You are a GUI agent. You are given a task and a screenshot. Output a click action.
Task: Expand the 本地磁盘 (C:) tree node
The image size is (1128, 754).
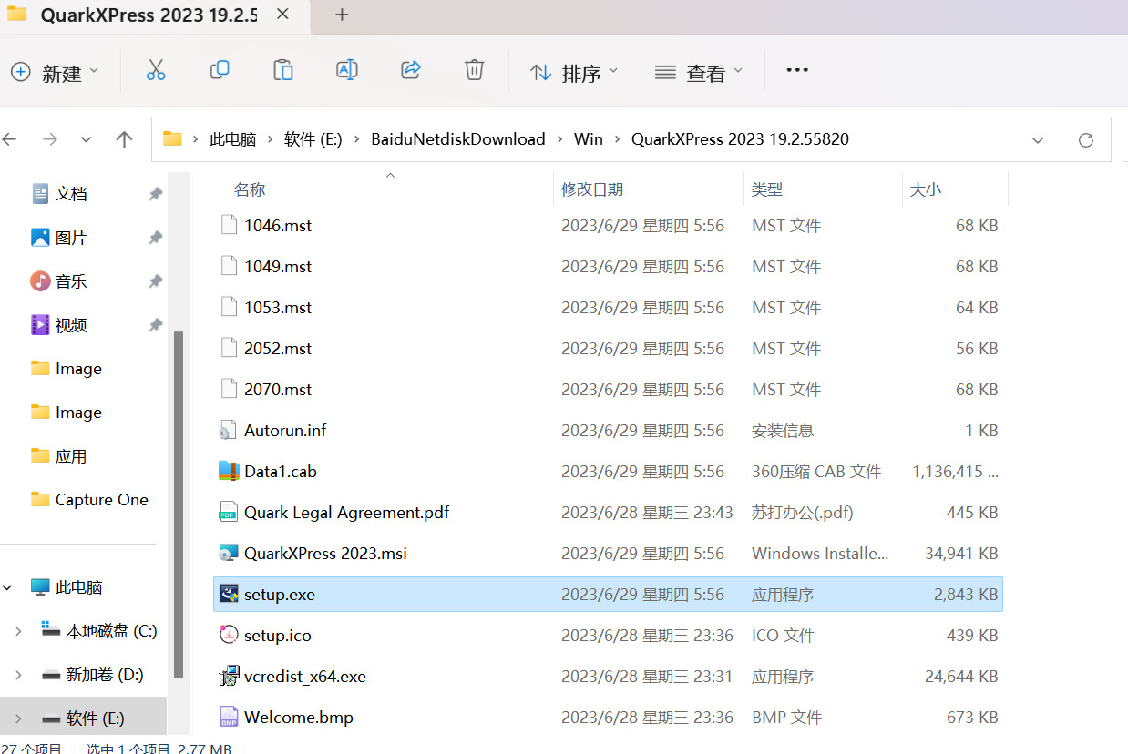pyautogui.click(x=18, y=631)
